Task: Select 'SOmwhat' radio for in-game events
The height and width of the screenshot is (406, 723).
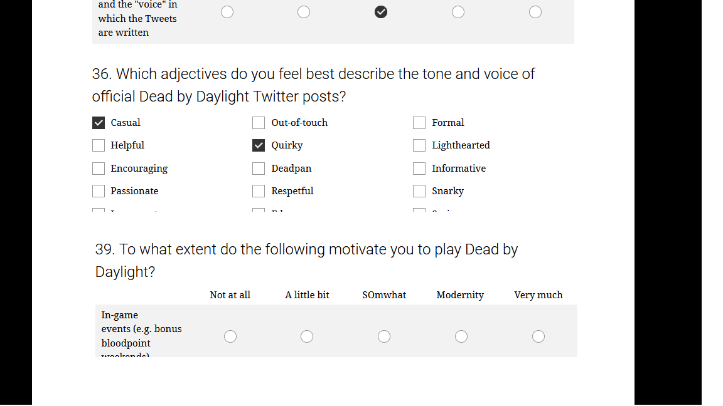Action: click(384, 337)
